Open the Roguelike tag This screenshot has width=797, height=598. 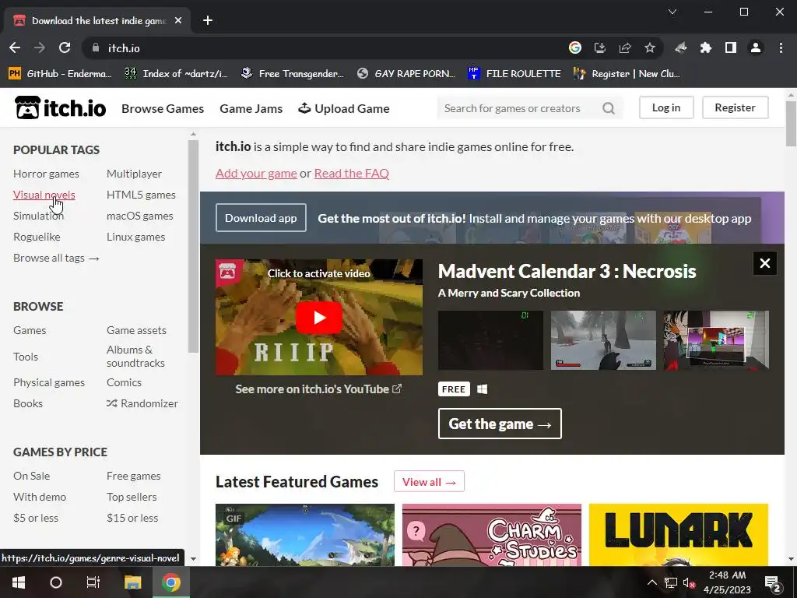[37, 237]
